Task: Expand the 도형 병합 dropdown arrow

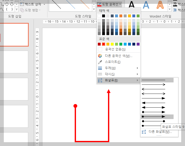Action: 40,10
